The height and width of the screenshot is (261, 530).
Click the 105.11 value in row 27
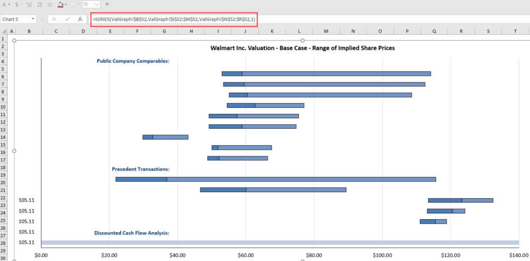tap(26, 232)
